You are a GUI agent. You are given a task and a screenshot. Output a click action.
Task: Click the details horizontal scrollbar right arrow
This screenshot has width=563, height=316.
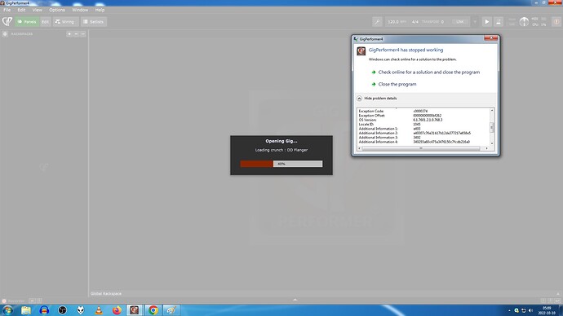click(x=487, y=148)
